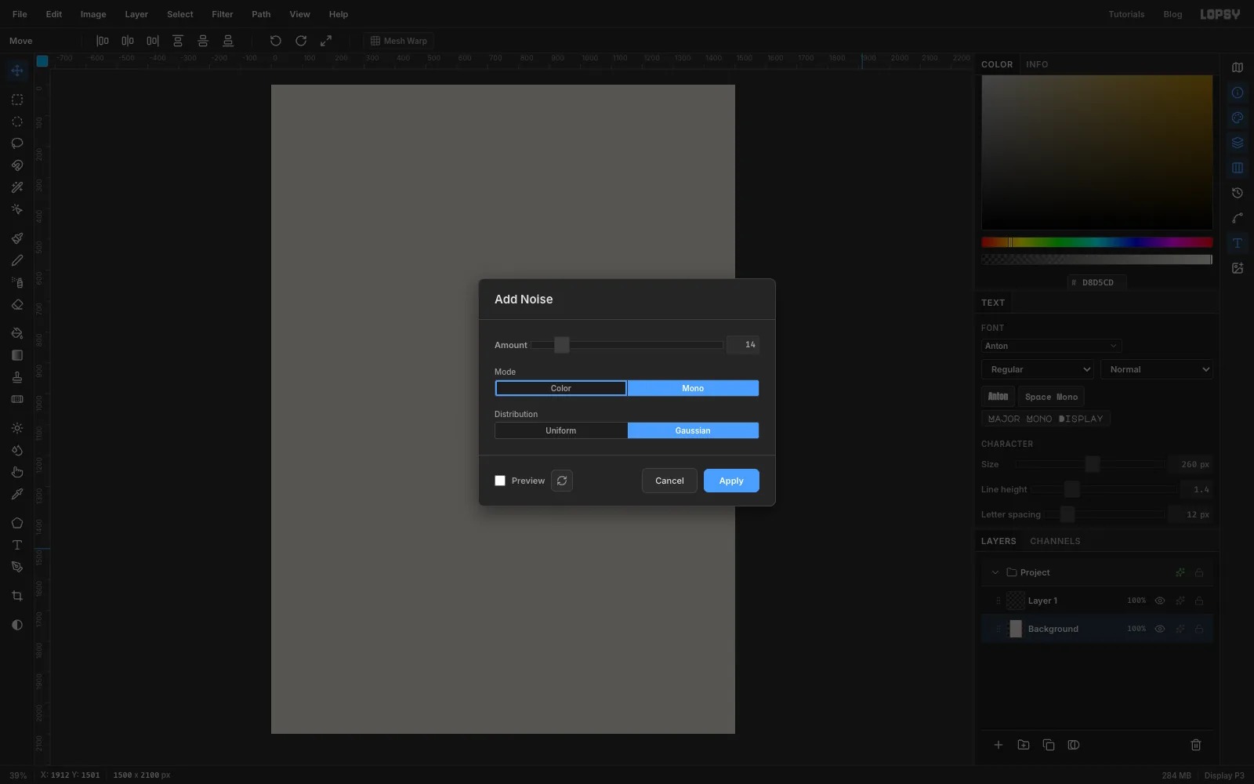
Task: Select the Eraser tool
Action: click(17, 305)
